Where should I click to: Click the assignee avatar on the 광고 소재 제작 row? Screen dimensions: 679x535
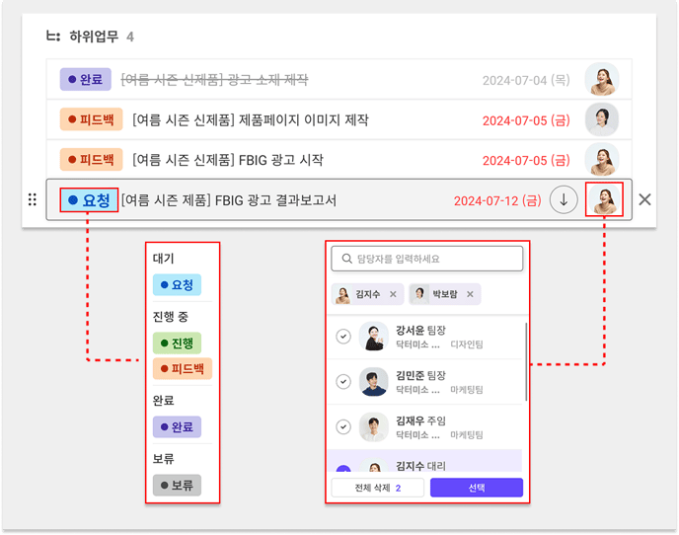tap(602, 79)
